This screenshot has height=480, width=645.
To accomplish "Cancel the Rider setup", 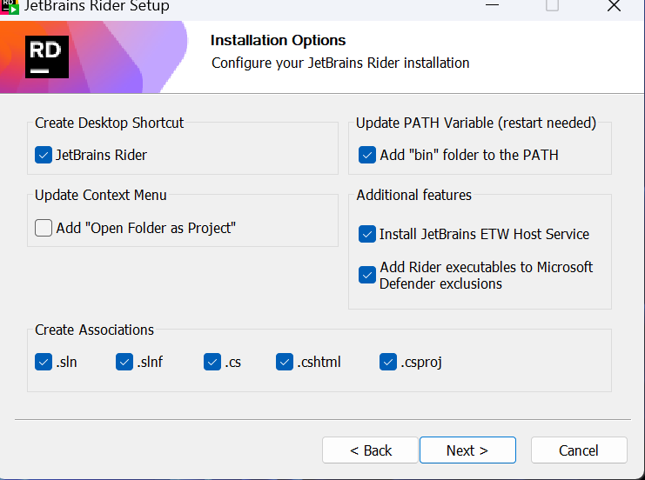I will (579, 450).
